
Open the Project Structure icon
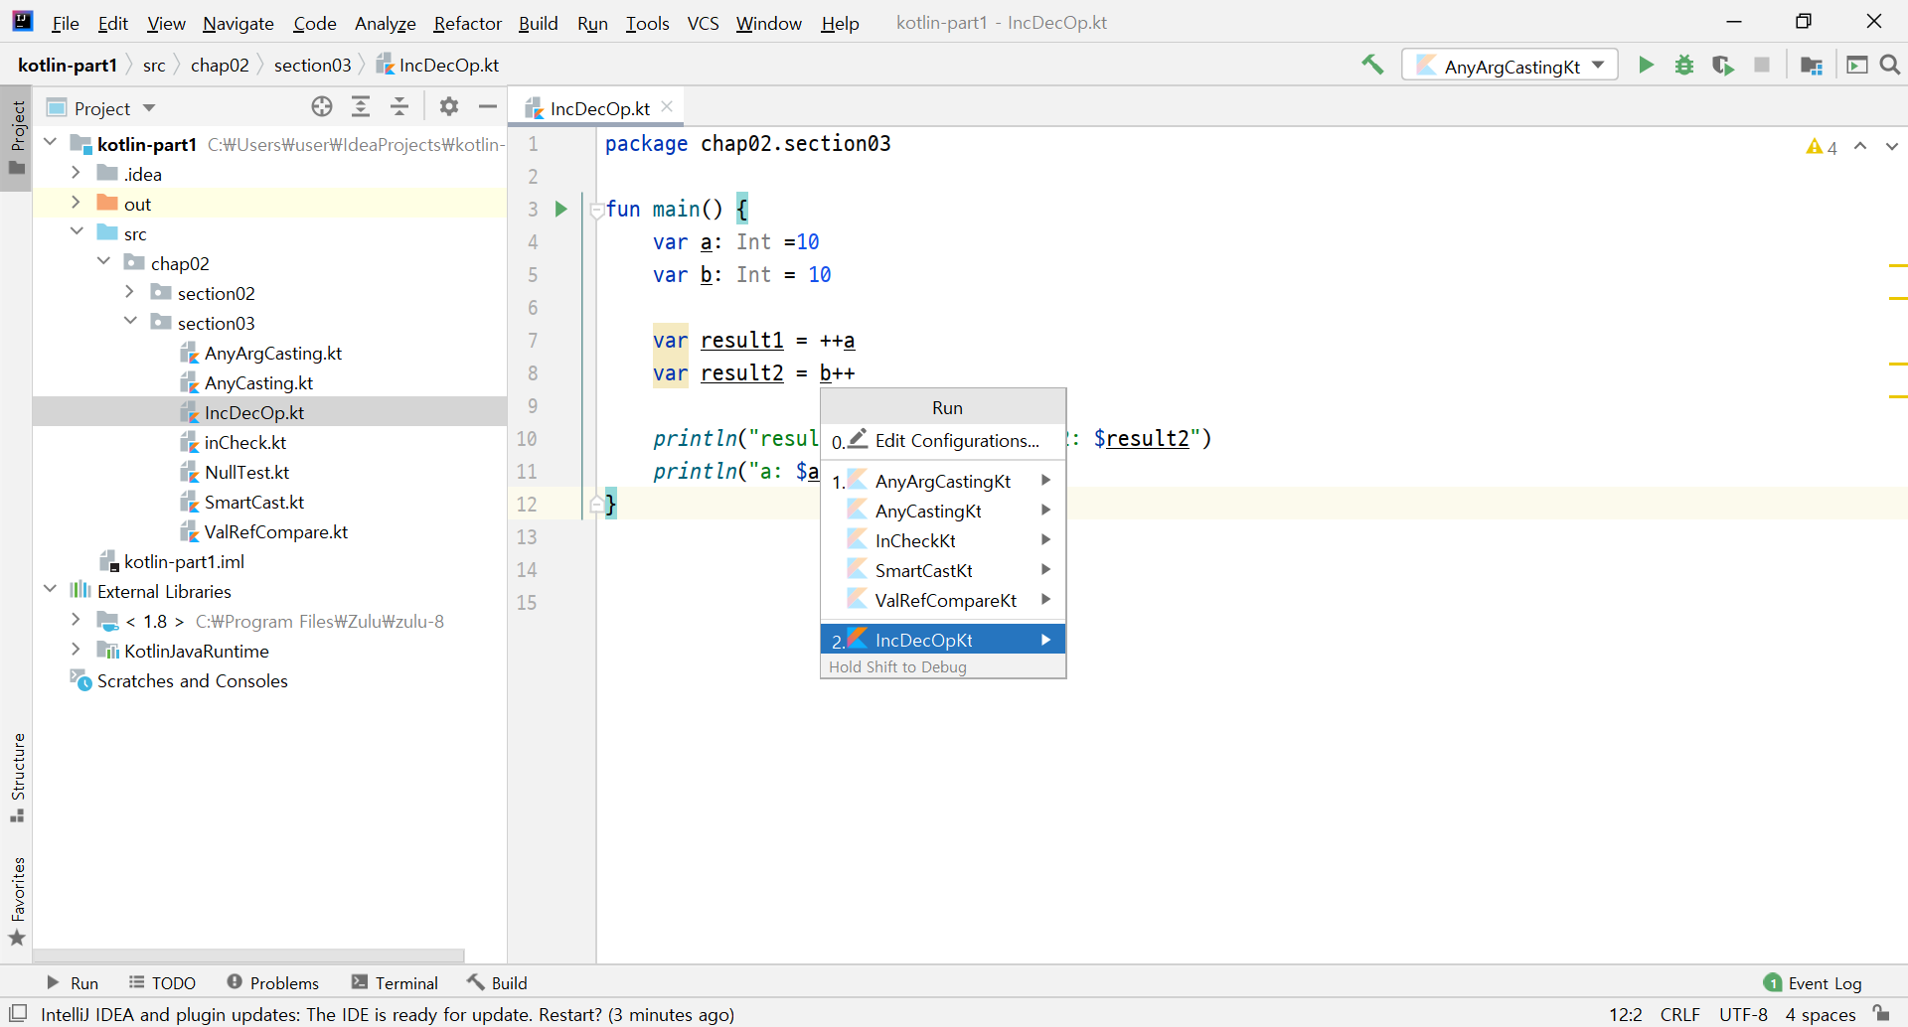tap(1811, 66)
